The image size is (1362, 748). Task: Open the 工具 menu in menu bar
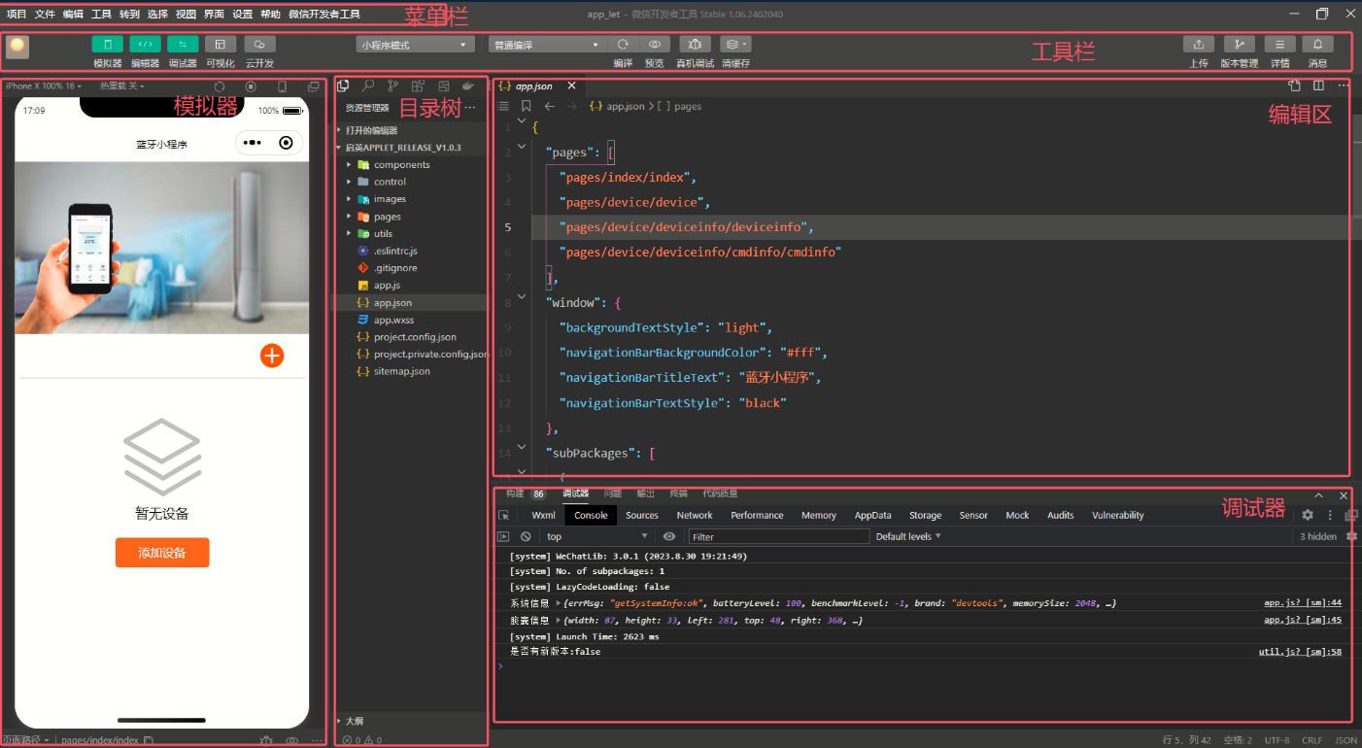tap(101, 15)
